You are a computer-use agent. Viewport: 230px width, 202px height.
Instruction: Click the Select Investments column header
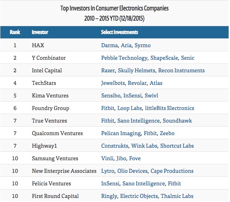[120, 33]
